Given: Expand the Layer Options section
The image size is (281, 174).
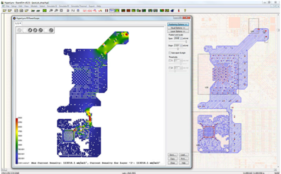Looking at the screenshot, I should click(178, 32).
